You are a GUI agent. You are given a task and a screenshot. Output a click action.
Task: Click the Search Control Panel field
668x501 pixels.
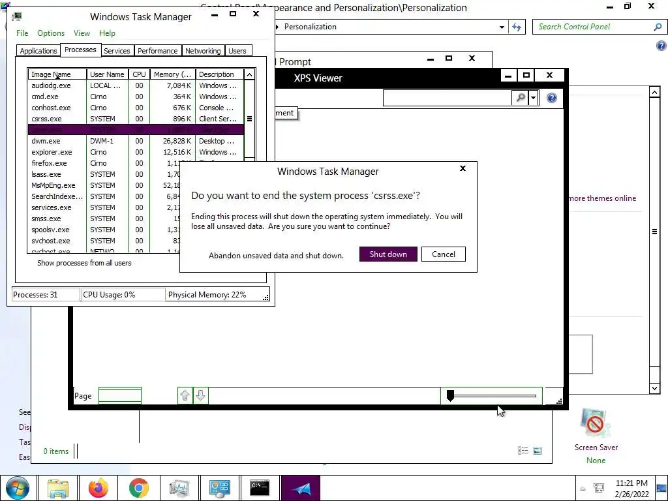[594, 27]
